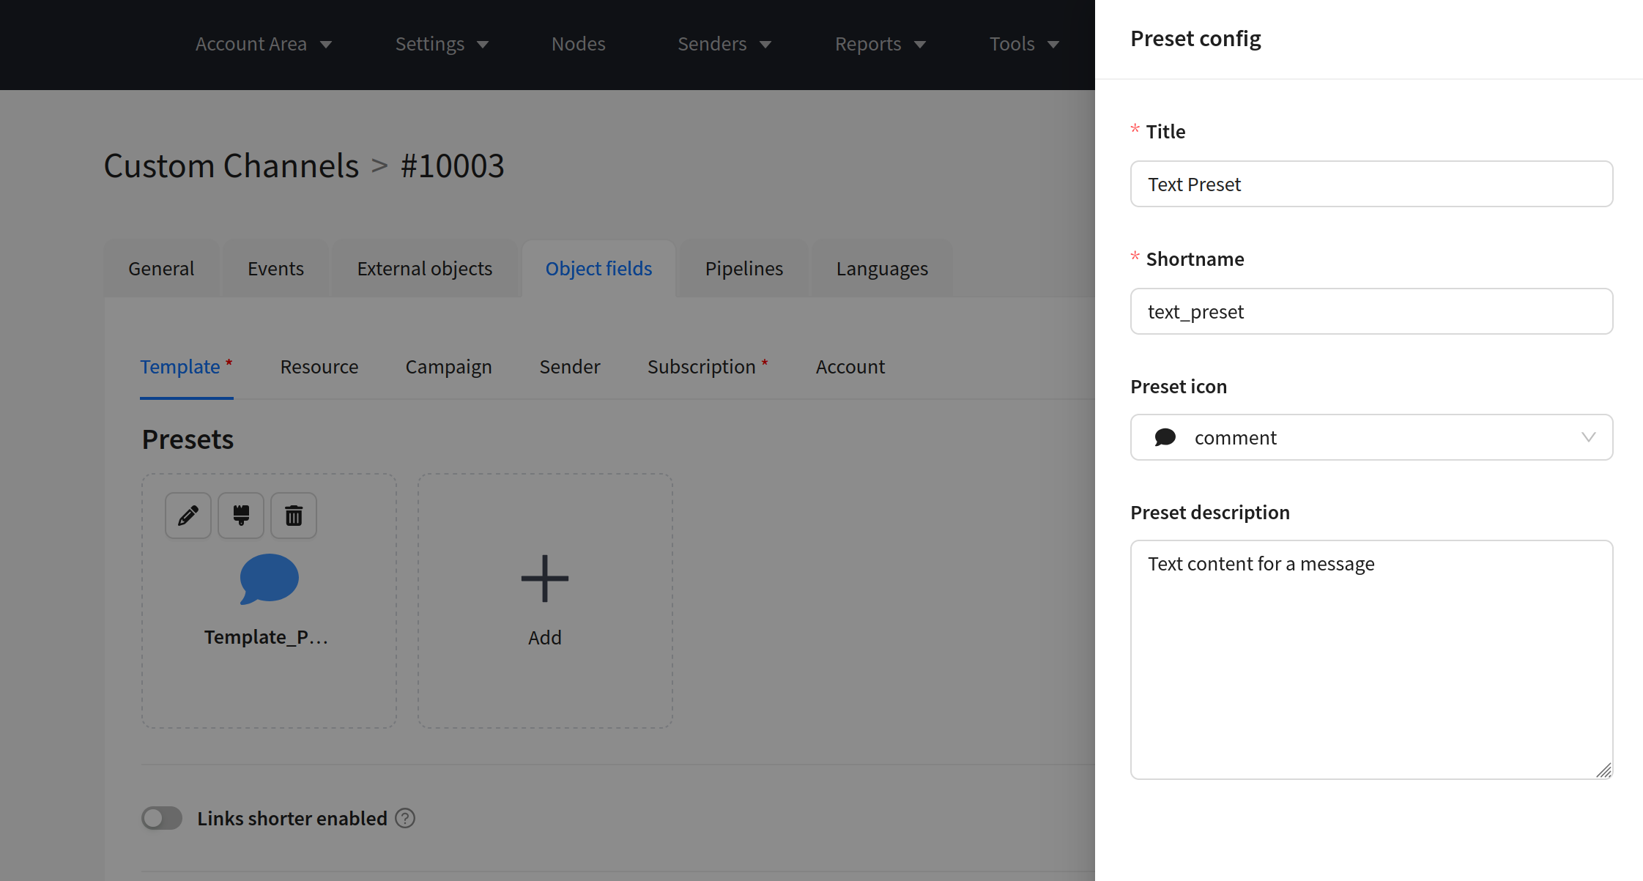Select the Account sub-tab
The image size is (1643, 881).
tap(850, 367)
